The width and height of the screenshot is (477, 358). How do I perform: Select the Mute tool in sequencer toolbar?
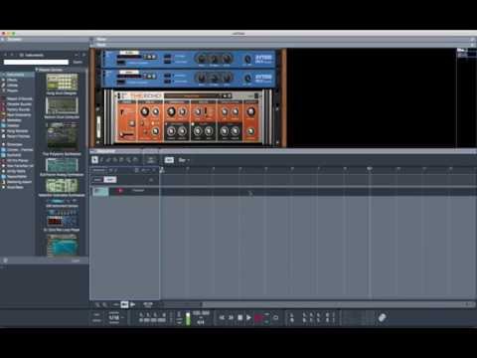click(122, 160)
